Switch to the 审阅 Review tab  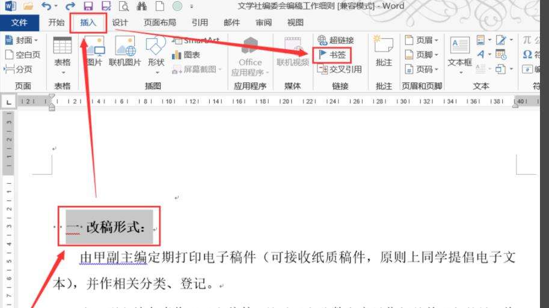tap(263, 23)
